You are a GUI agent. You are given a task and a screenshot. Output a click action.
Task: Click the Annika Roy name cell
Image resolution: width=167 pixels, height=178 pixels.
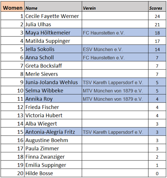tap(53, 99)
